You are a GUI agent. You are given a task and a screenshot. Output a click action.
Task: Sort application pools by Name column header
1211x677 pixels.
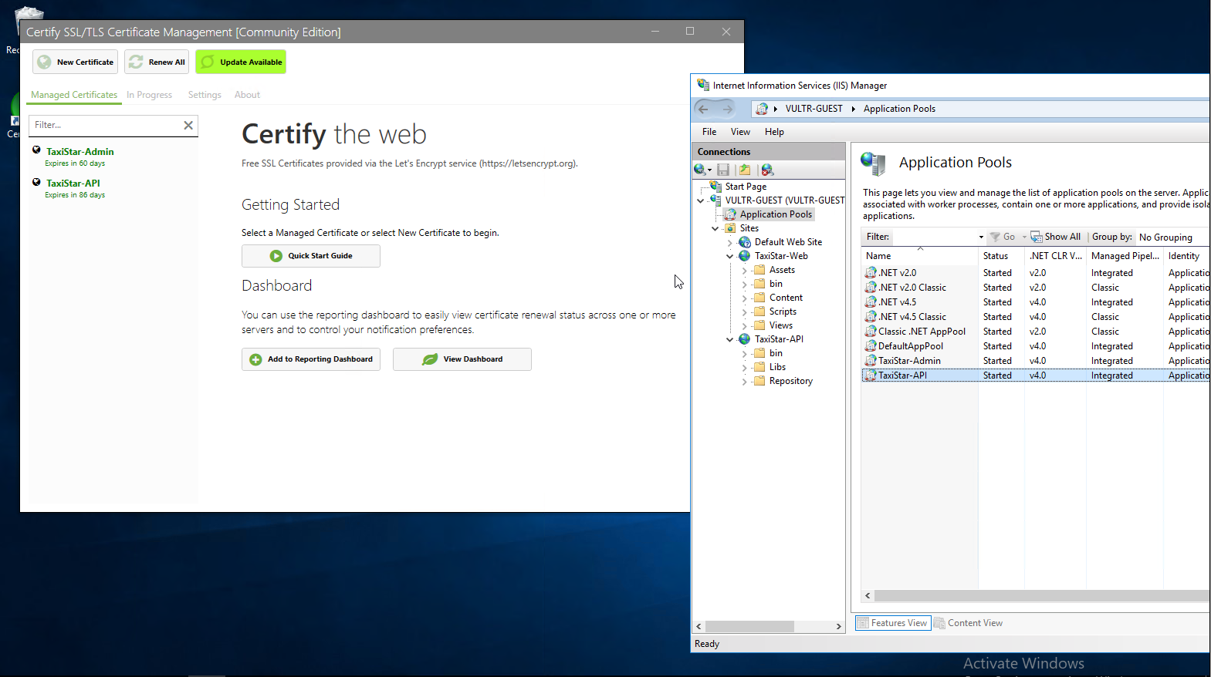[919, 256]
